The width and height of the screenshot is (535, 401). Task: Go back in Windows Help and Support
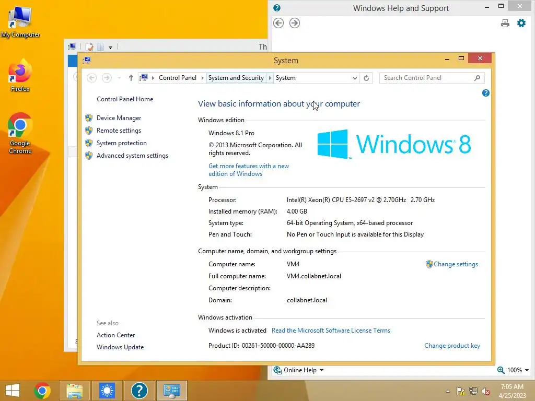(x=278, y=23)
